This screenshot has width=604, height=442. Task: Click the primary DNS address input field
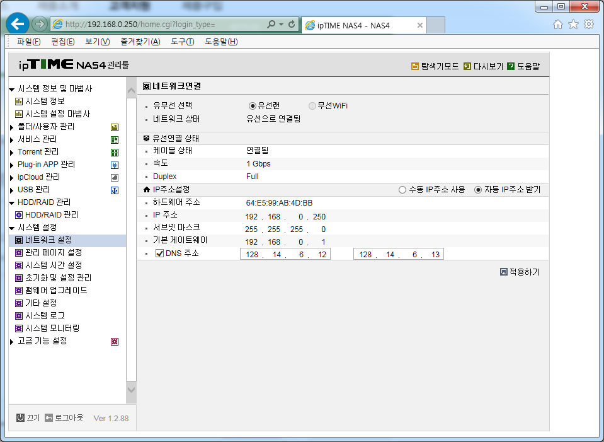click(285, 254)
